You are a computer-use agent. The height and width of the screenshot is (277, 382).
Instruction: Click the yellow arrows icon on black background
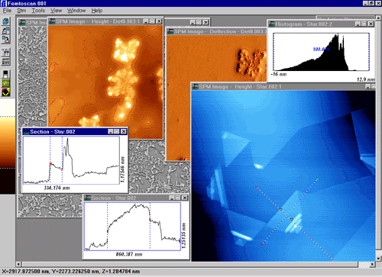(x=5, y=92)
